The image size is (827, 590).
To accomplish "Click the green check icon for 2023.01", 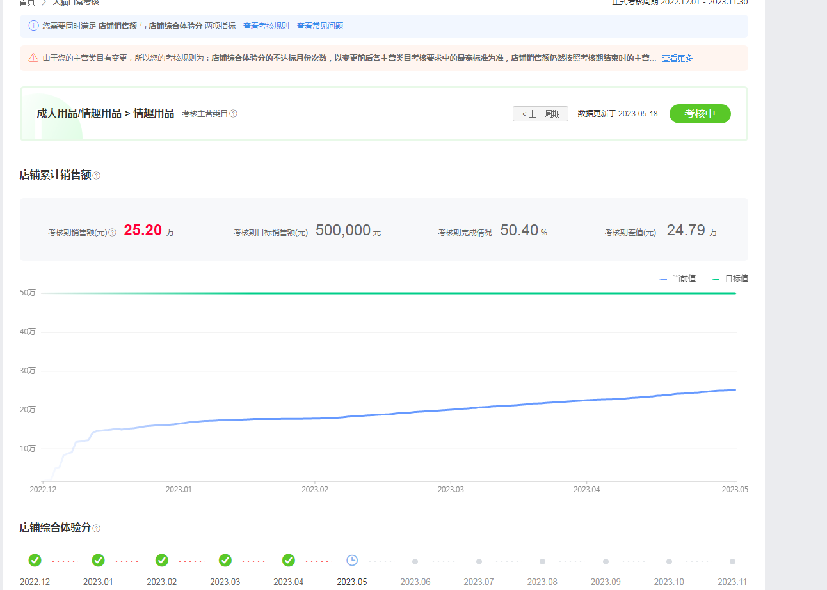I will click(98, 560).
